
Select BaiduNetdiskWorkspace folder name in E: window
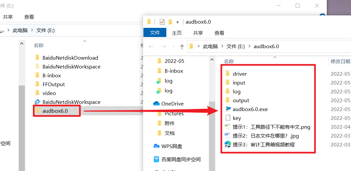coord(71,66)
